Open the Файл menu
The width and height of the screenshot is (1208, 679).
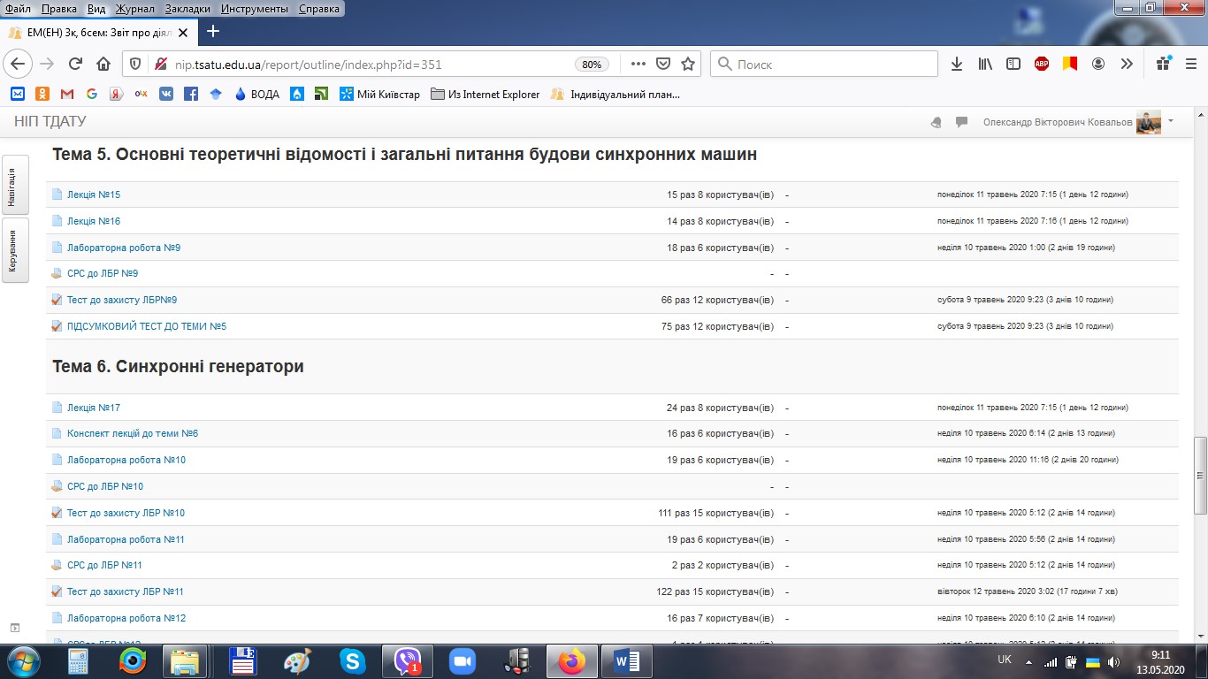coord(18,9)
